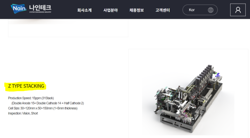The width and height of the screenshot is (250, 138).
Task: Click the highlighted Z TYPE STACKING heading
Action: [x=26, y=86]
